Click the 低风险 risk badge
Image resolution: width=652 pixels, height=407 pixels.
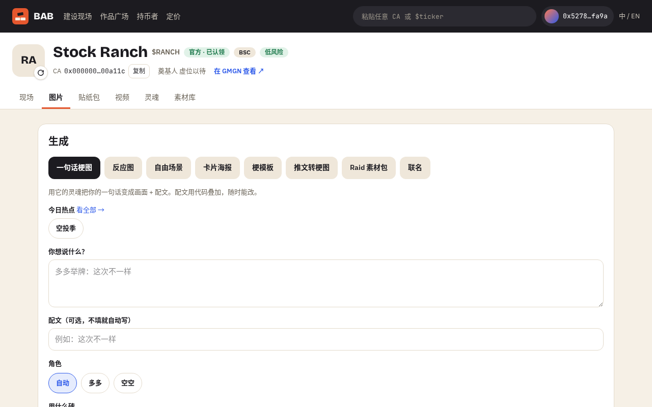[274, 52]
